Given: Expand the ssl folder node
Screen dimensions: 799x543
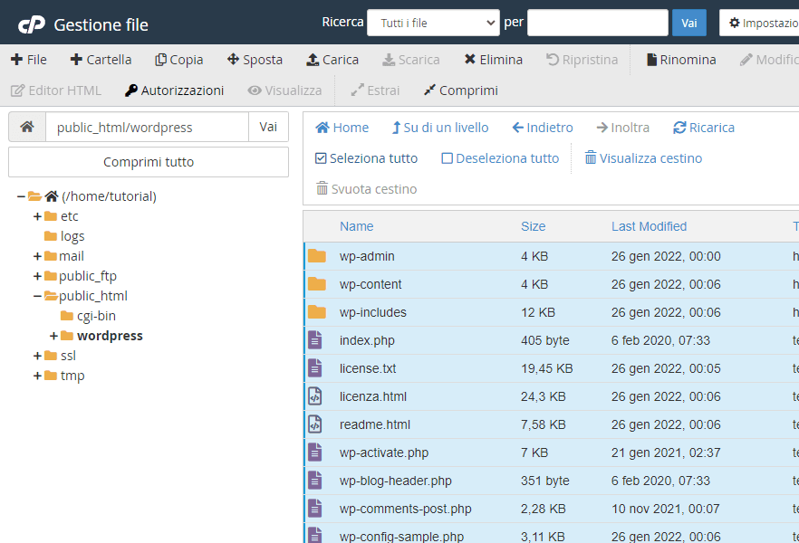Looking at the screenshot, I should point(37,356).
